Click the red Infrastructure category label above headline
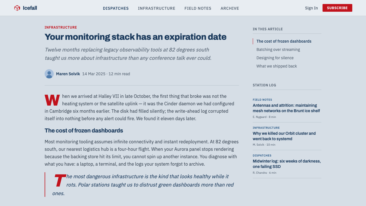The height and width of the screenshot is (206, 366). tap(61, 27)
